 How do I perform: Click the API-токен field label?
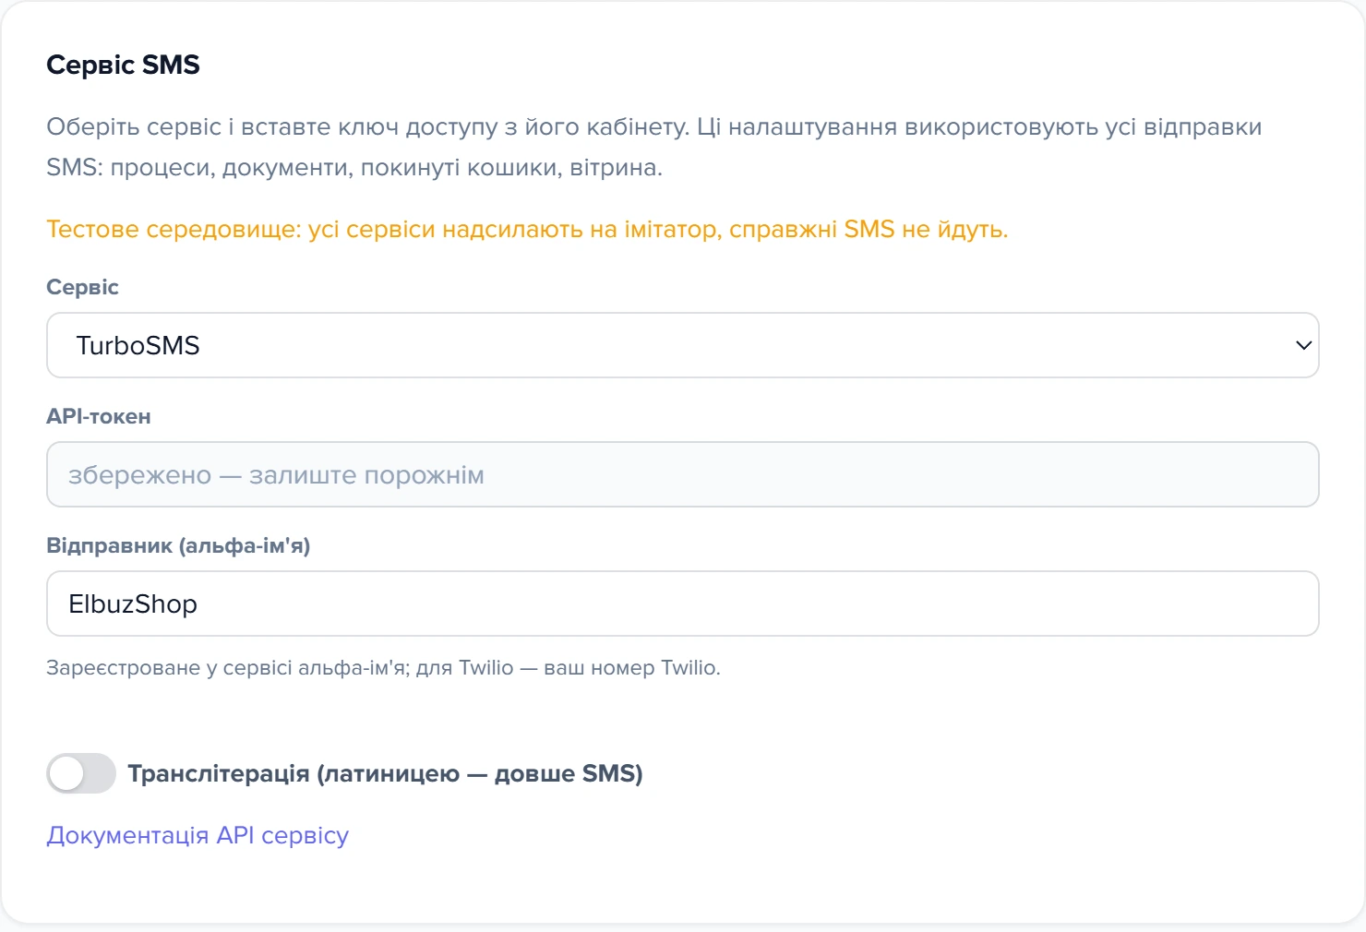pos(99,416)
